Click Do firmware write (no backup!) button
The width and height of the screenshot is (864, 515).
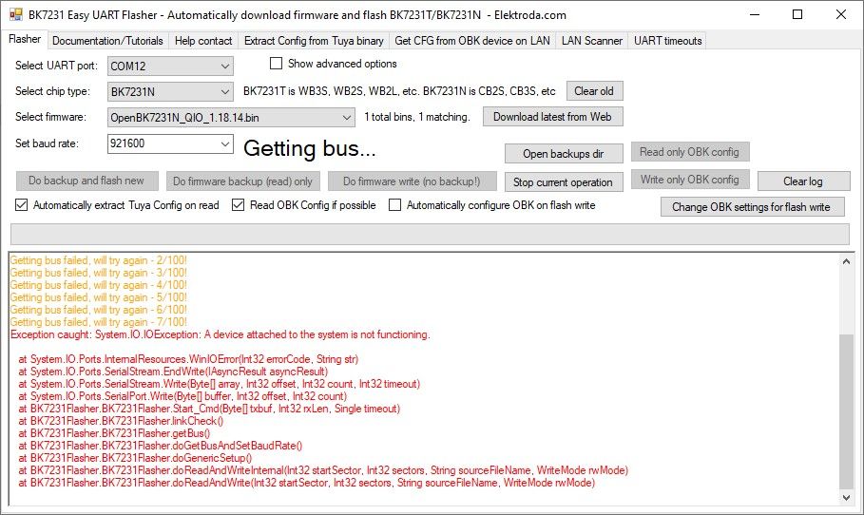click(x=413, y=181)
